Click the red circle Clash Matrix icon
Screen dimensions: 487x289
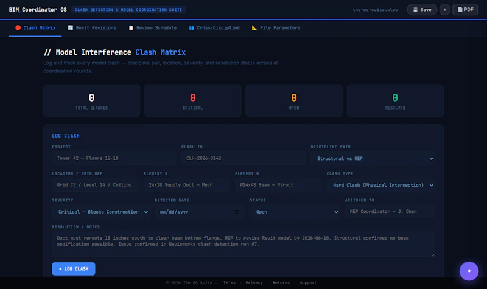click(x=18, y=27)
